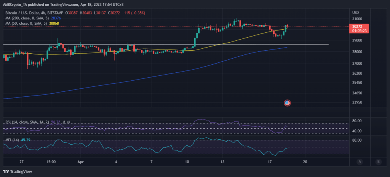The width and height of the screenshot is (390, 177).
Task: Click the US flag economic event marker
Action: pyautogui.click(x=288, y=103)
